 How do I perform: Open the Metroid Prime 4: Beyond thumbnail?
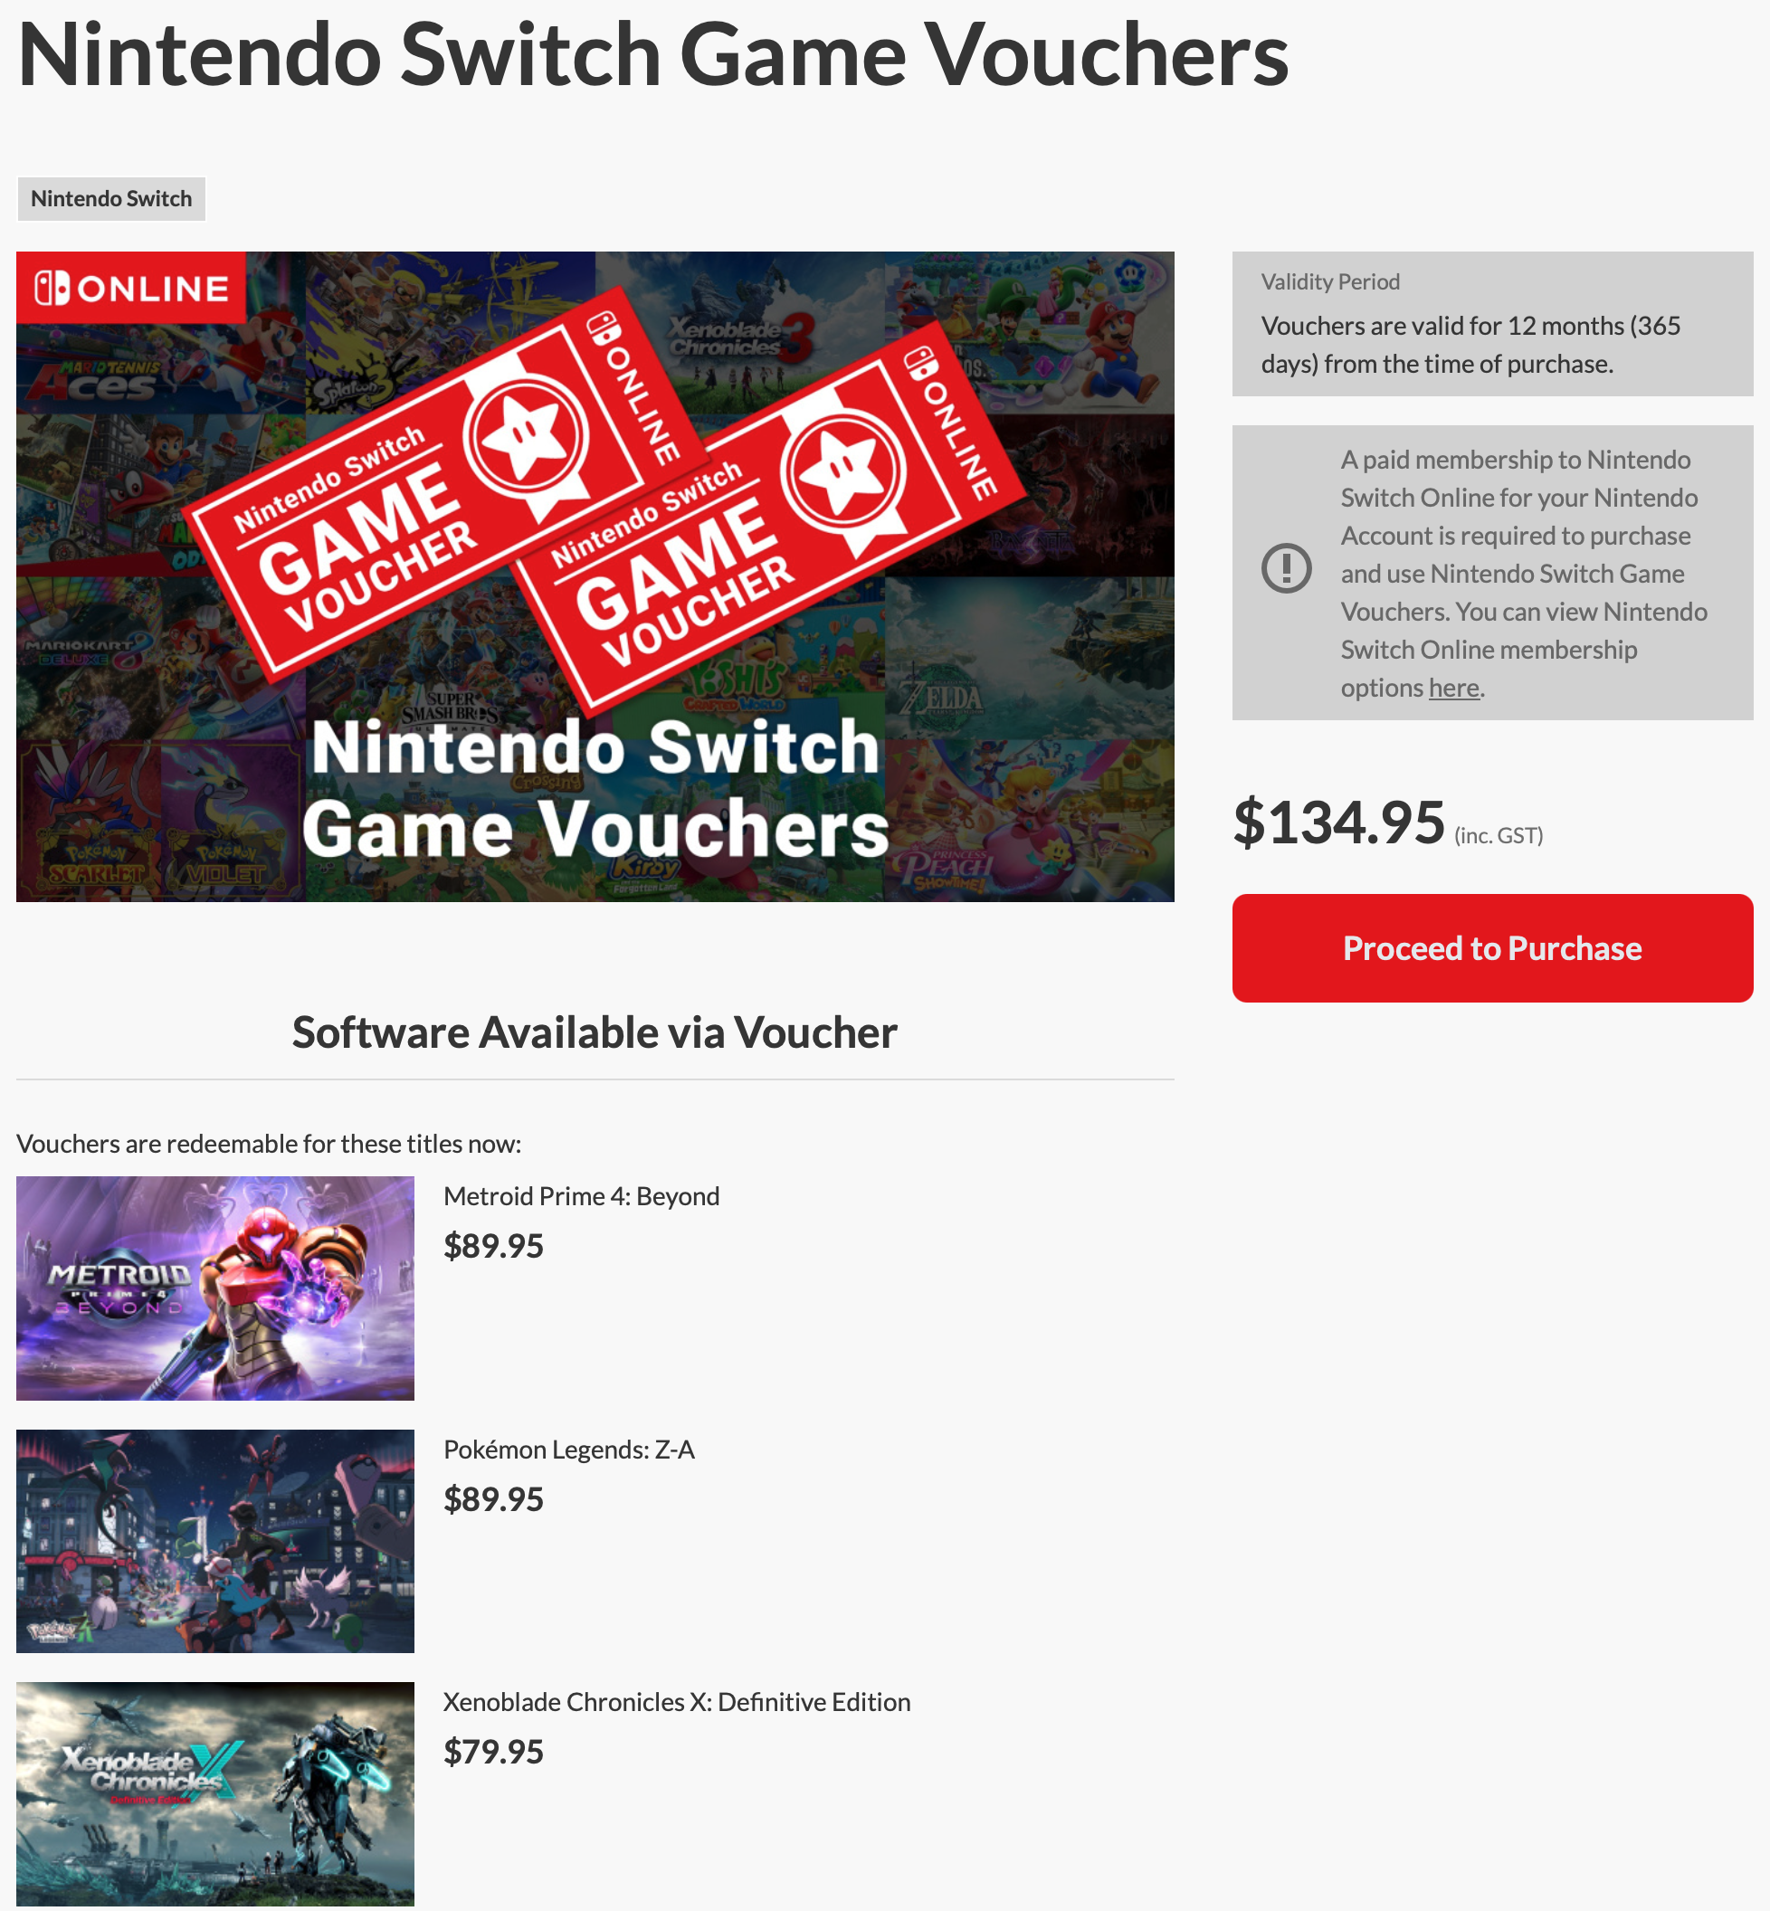click(215, 1288)
